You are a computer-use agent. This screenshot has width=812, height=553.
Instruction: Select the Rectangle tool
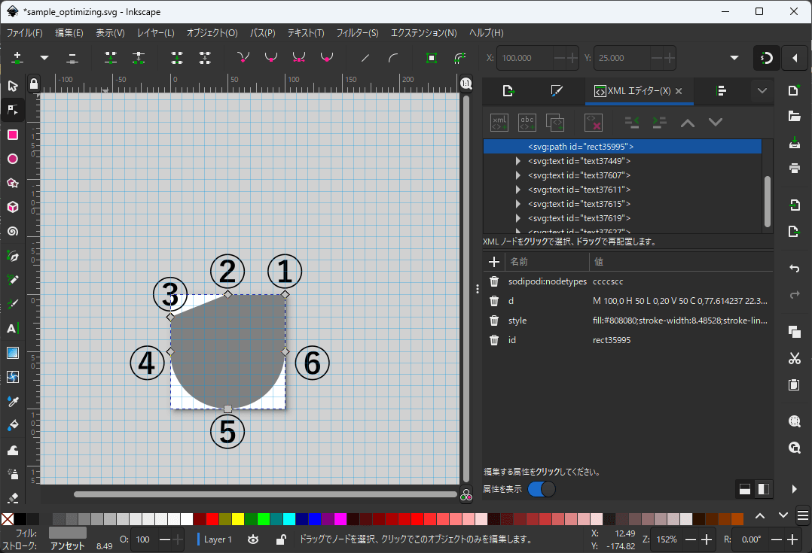pos(12,135)
